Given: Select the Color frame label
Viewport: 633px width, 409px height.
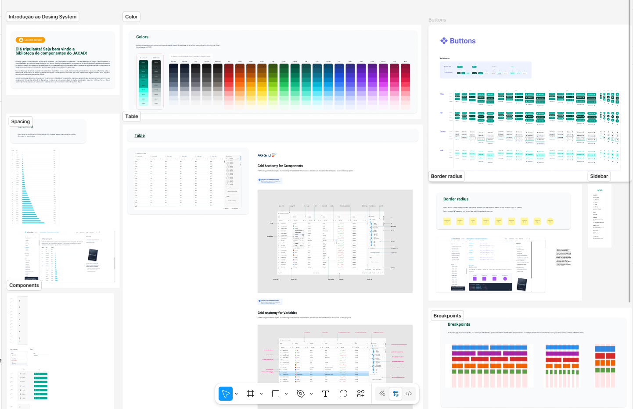Looking at the screenshot, I should point(131,17).
